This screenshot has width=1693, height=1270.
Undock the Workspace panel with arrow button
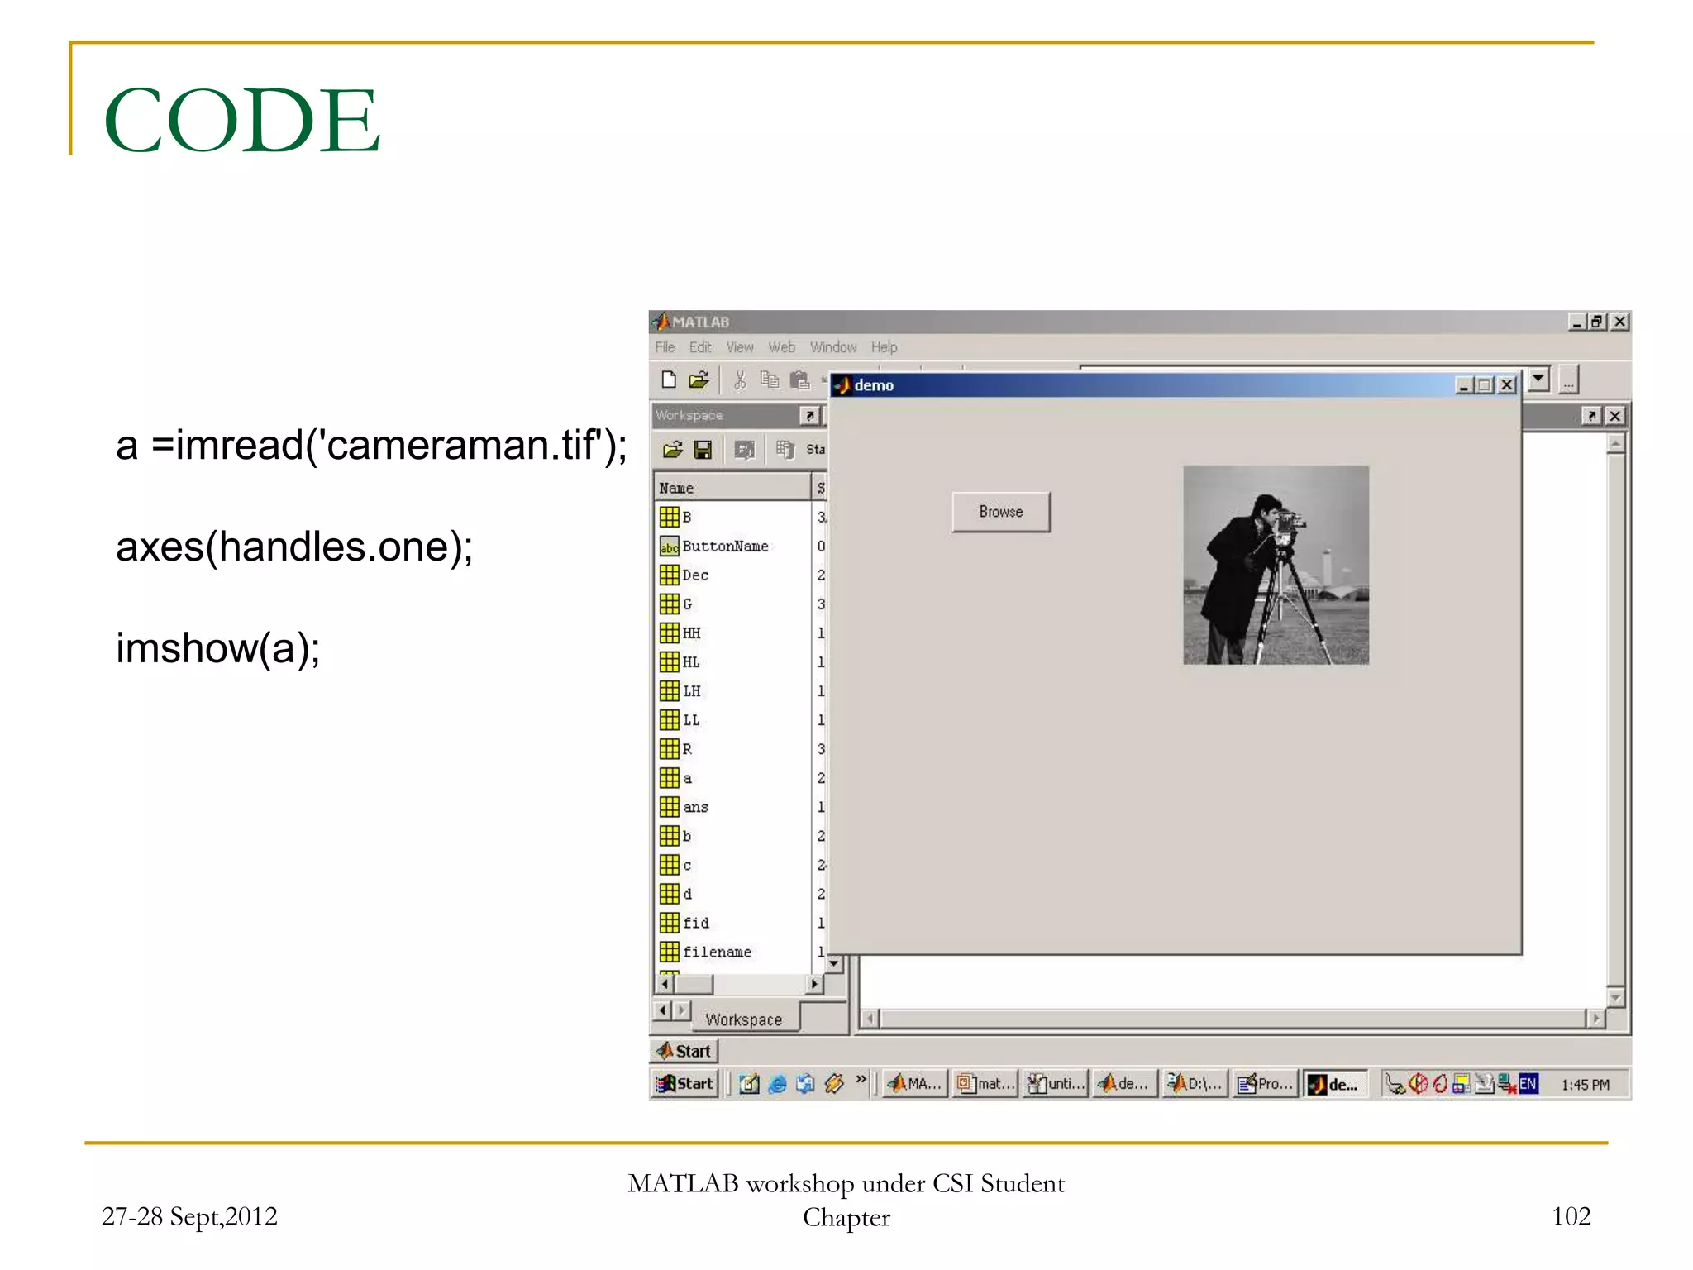coord(810,415)
